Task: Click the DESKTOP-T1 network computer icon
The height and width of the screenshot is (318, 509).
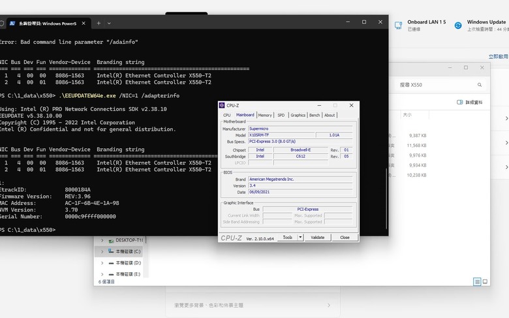Action: coord(111,240)
